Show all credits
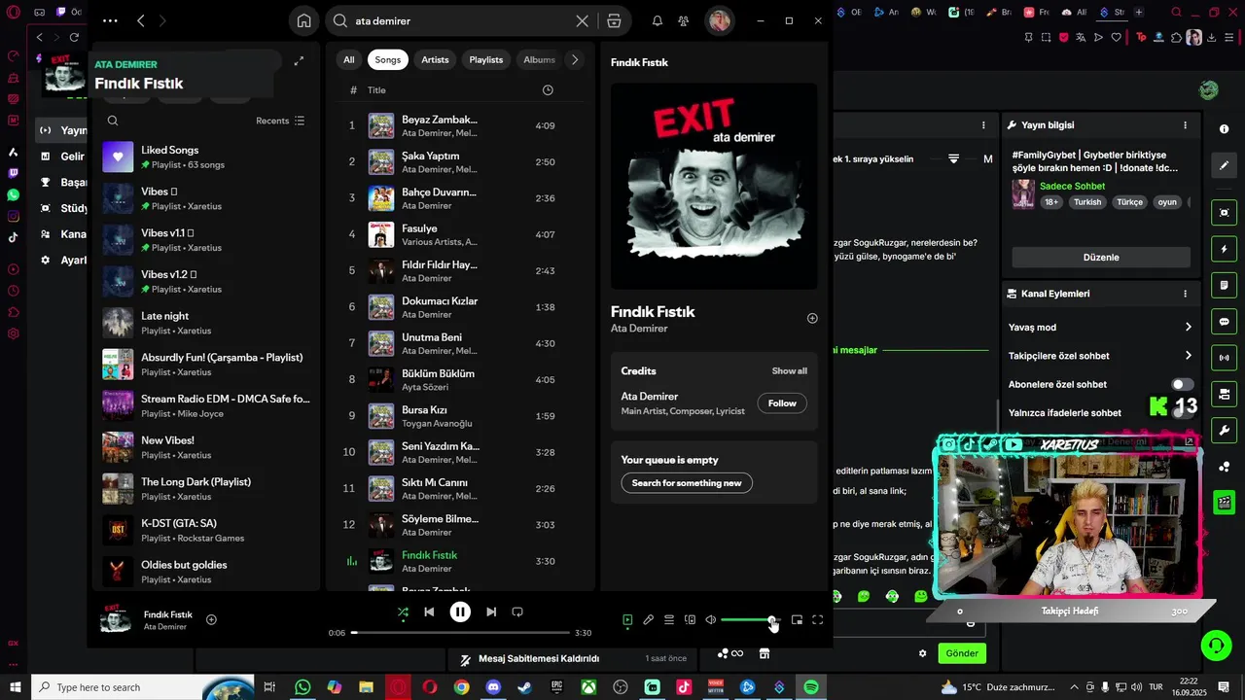Viewport: 1245px width, 700px height. pos(789,370)
